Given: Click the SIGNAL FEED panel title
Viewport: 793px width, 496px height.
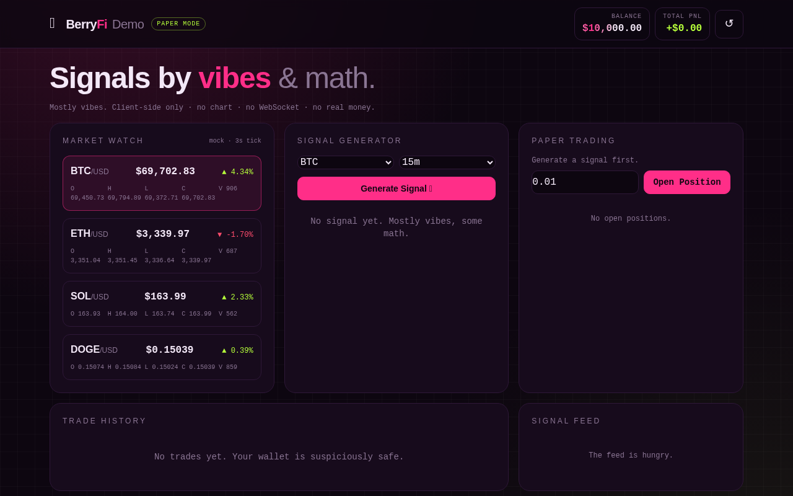Looking at the screenshot, I should point(566,421).
